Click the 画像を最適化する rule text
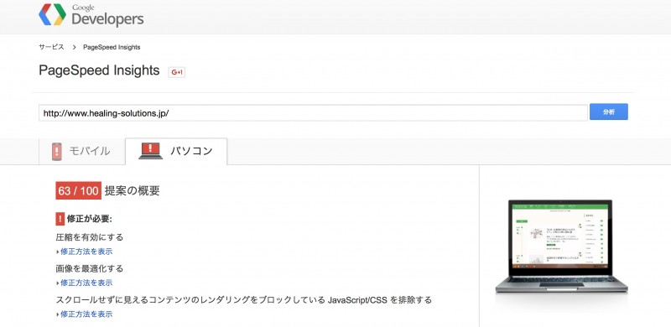 click(90, 268)
